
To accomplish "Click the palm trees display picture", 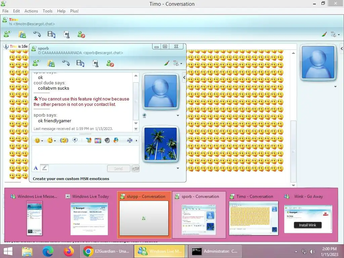I will (x=161, y=144).
